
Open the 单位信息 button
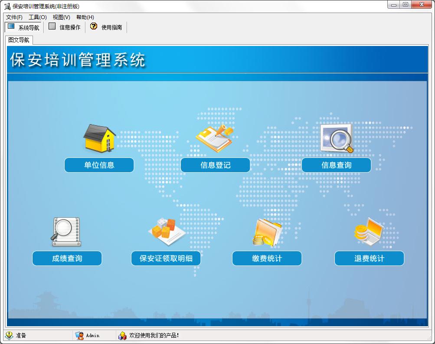pyautogui.click(x=99, y=165)
